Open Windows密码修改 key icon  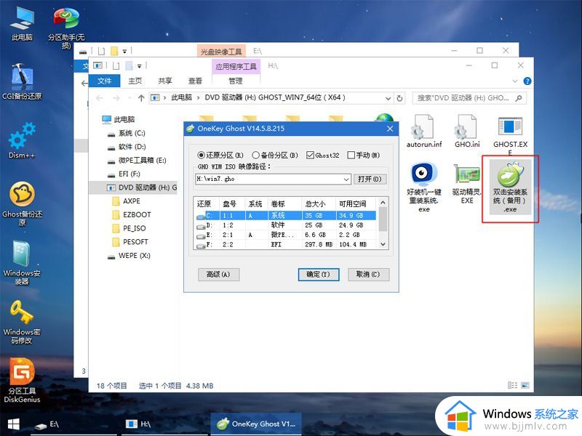[22, 322]
